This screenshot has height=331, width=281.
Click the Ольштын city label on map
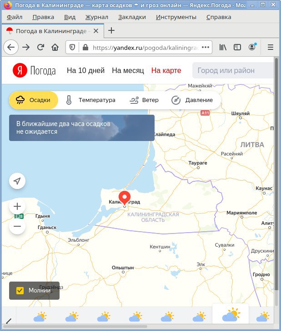point(123,268)
